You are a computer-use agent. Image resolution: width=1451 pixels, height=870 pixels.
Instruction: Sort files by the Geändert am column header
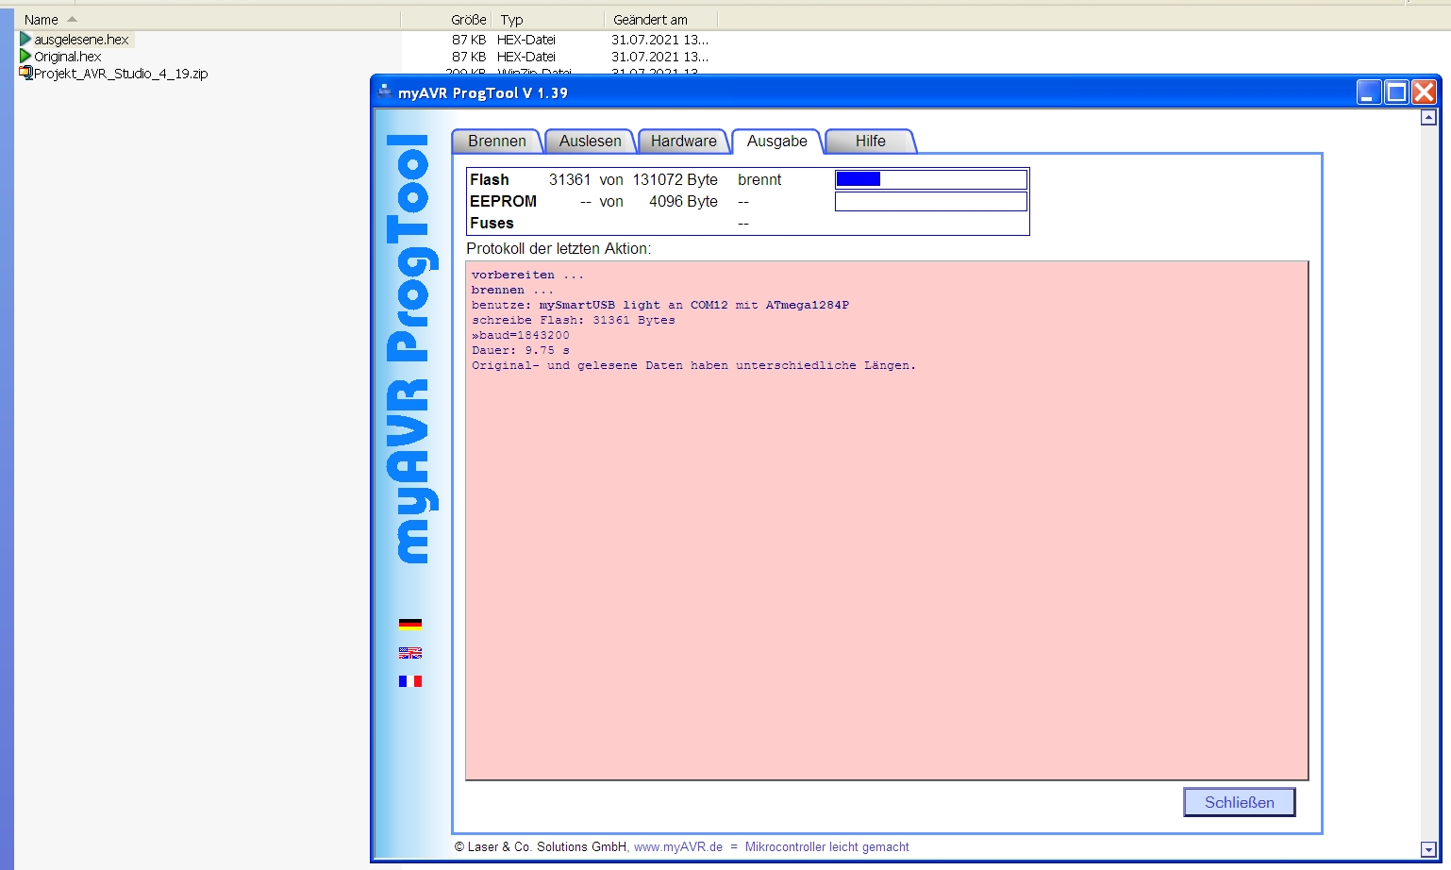coord(661,20)
